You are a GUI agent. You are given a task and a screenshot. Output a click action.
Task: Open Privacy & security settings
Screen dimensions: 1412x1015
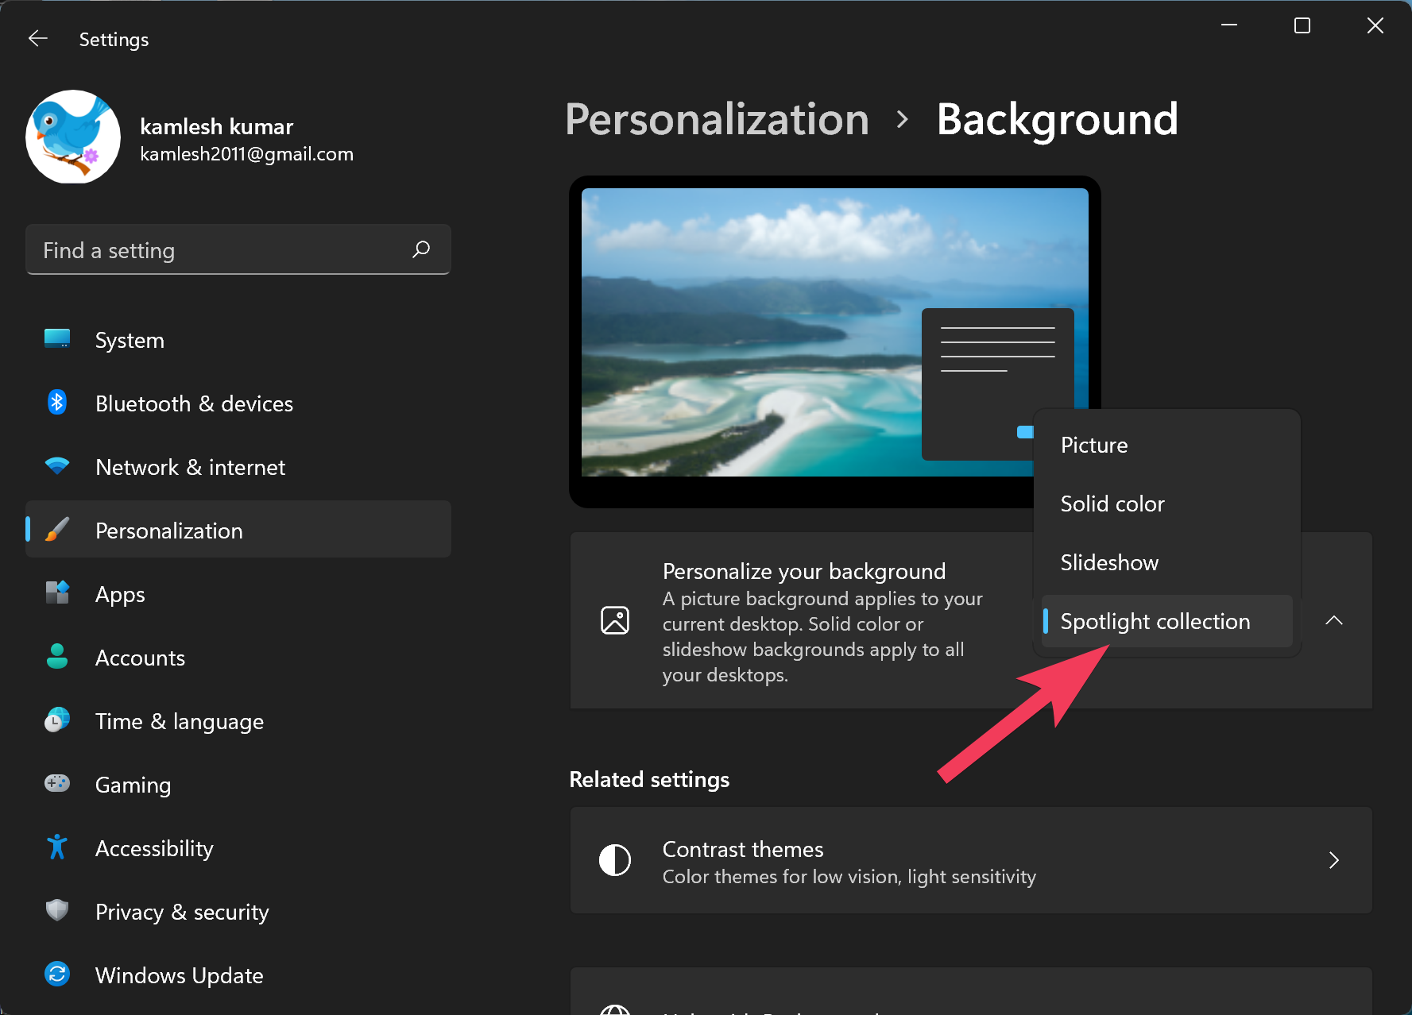pyautogui.click(x=238, y=912)
